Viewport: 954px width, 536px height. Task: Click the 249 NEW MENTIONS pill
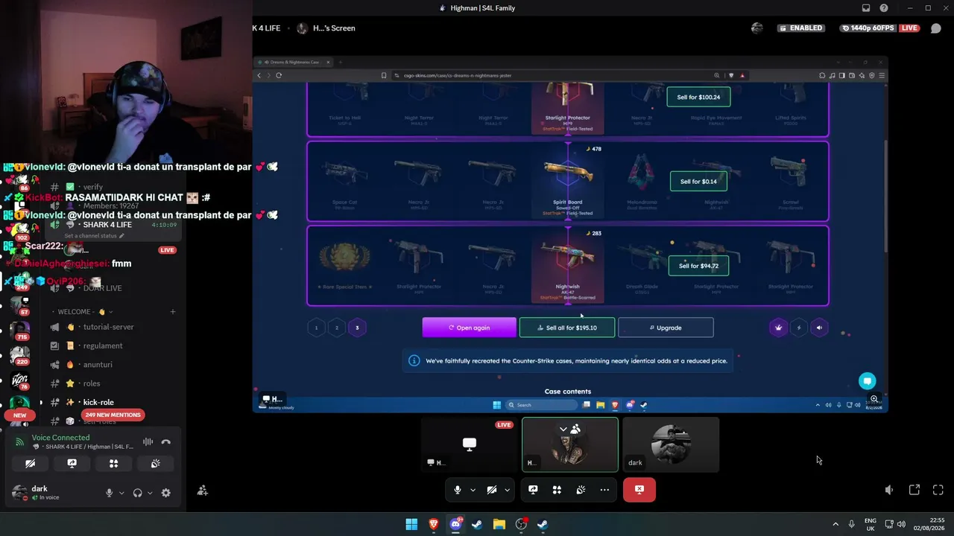coord(113,415)
